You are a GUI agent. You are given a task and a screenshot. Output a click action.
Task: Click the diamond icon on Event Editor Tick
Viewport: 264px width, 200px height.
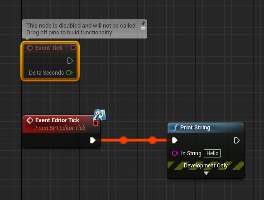30,120
